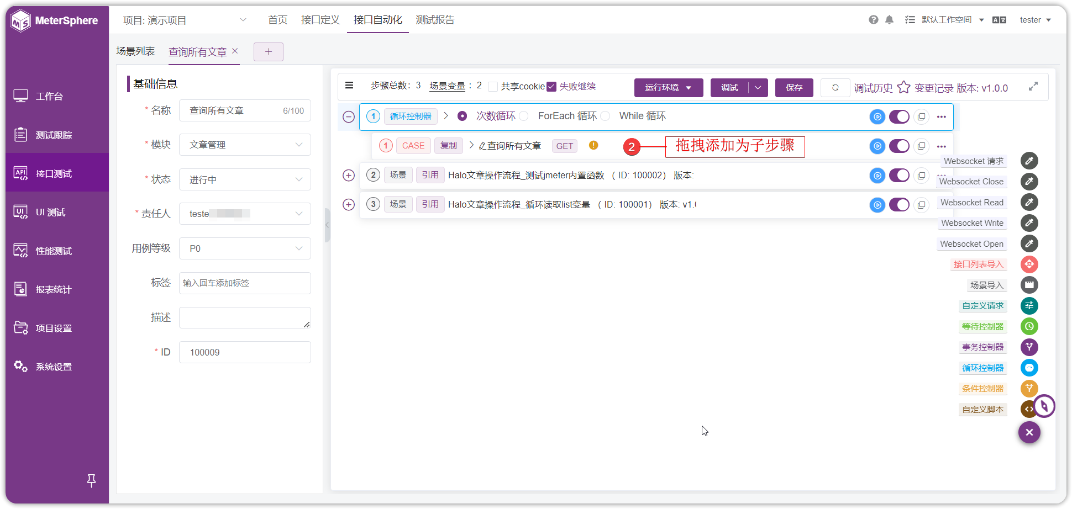Open the help question mark icon
Screen dimensions: 1072x509
(x=873, y=20)
